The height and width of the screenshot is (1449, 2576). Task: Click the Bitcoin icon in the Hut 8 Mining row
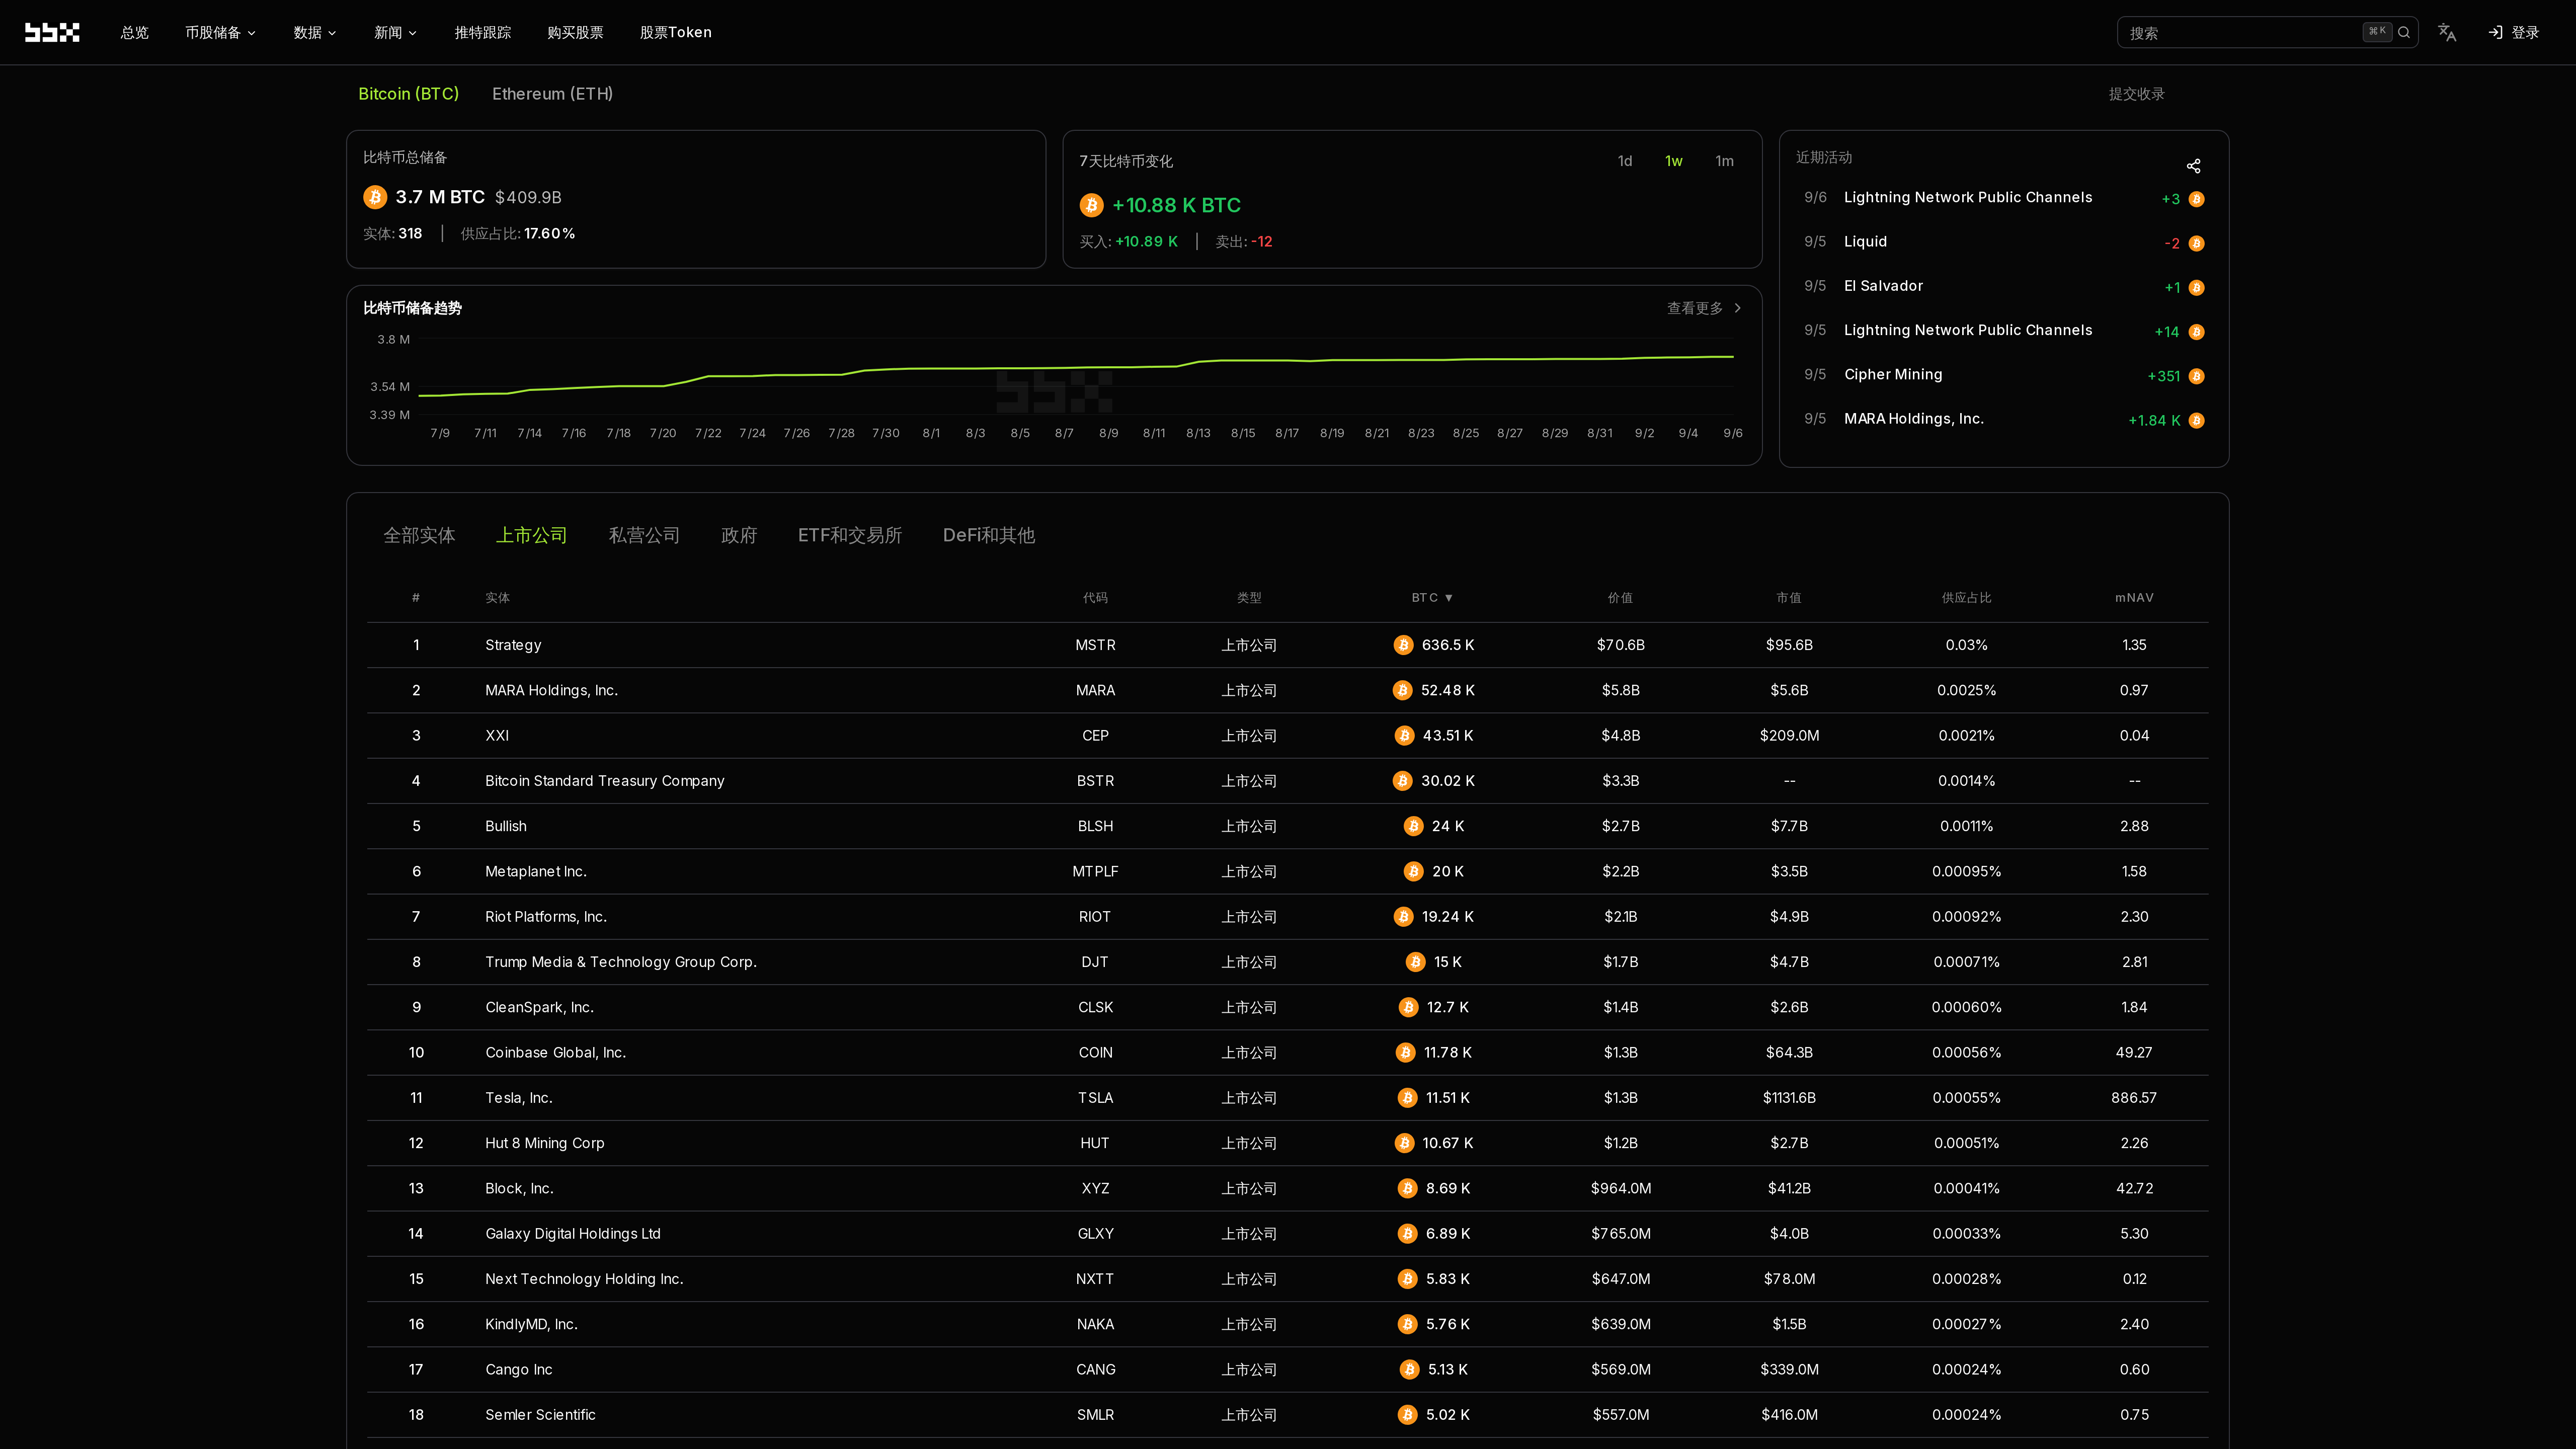pos(1404,1143)
